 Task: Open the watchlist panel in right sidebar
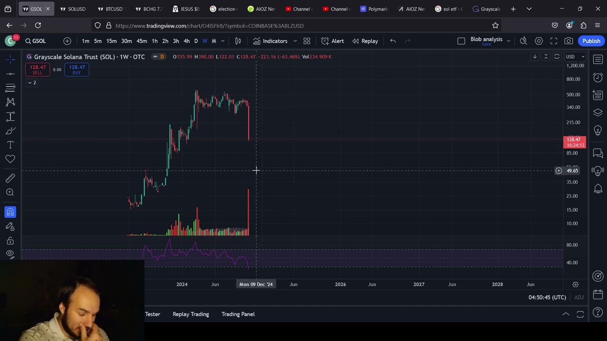[598, 60]
